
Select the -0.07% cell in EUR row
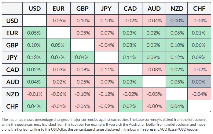[106, 33]
